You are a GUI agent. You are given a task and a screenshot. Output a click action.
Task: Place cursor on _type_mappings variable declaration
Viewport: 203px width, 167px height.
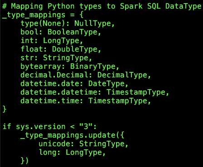coord(34,15)
